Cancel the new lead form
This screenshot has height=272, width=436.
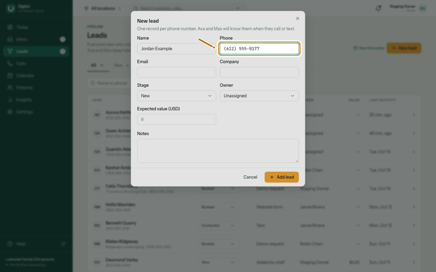(250, 177)
